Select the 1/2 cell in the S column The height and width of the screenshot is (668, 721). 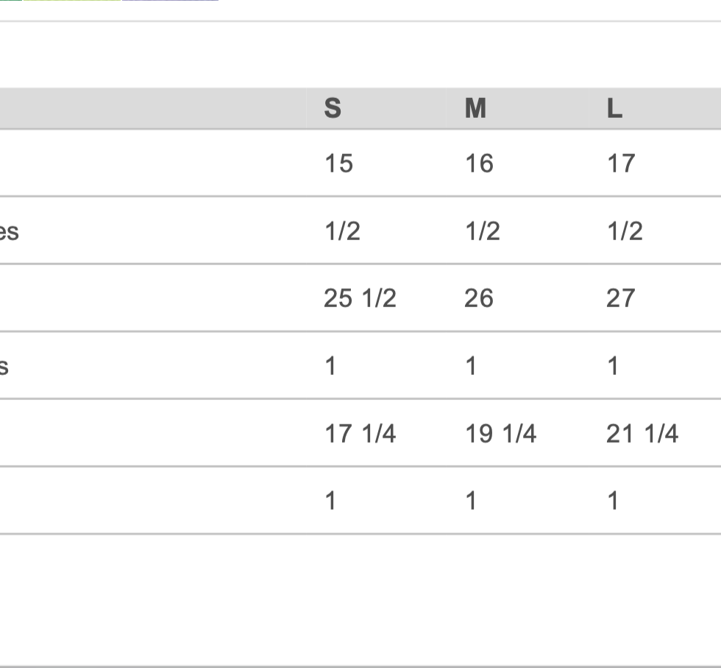click(343, 231)
